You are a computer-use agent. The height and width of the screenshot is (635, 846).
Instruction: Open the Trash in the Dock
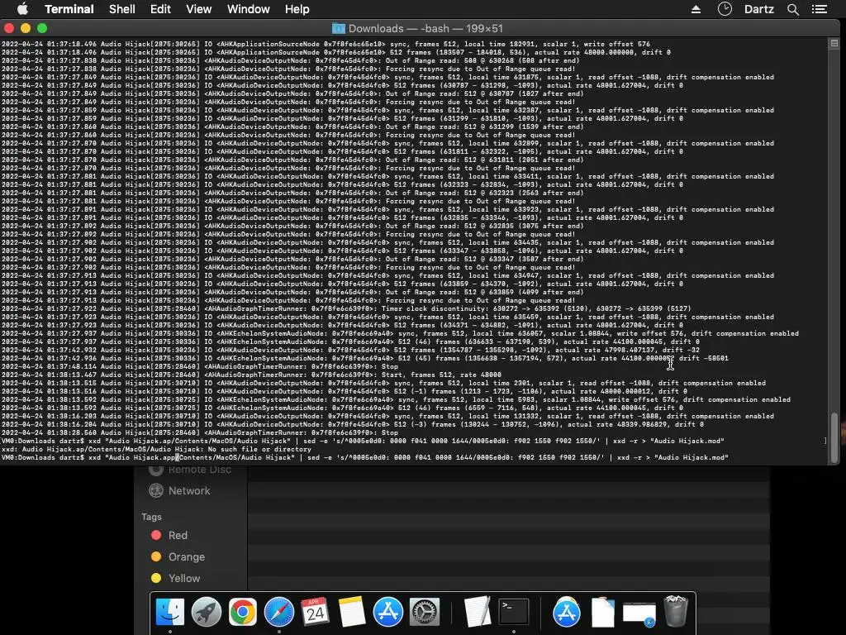tap(676, 611)
